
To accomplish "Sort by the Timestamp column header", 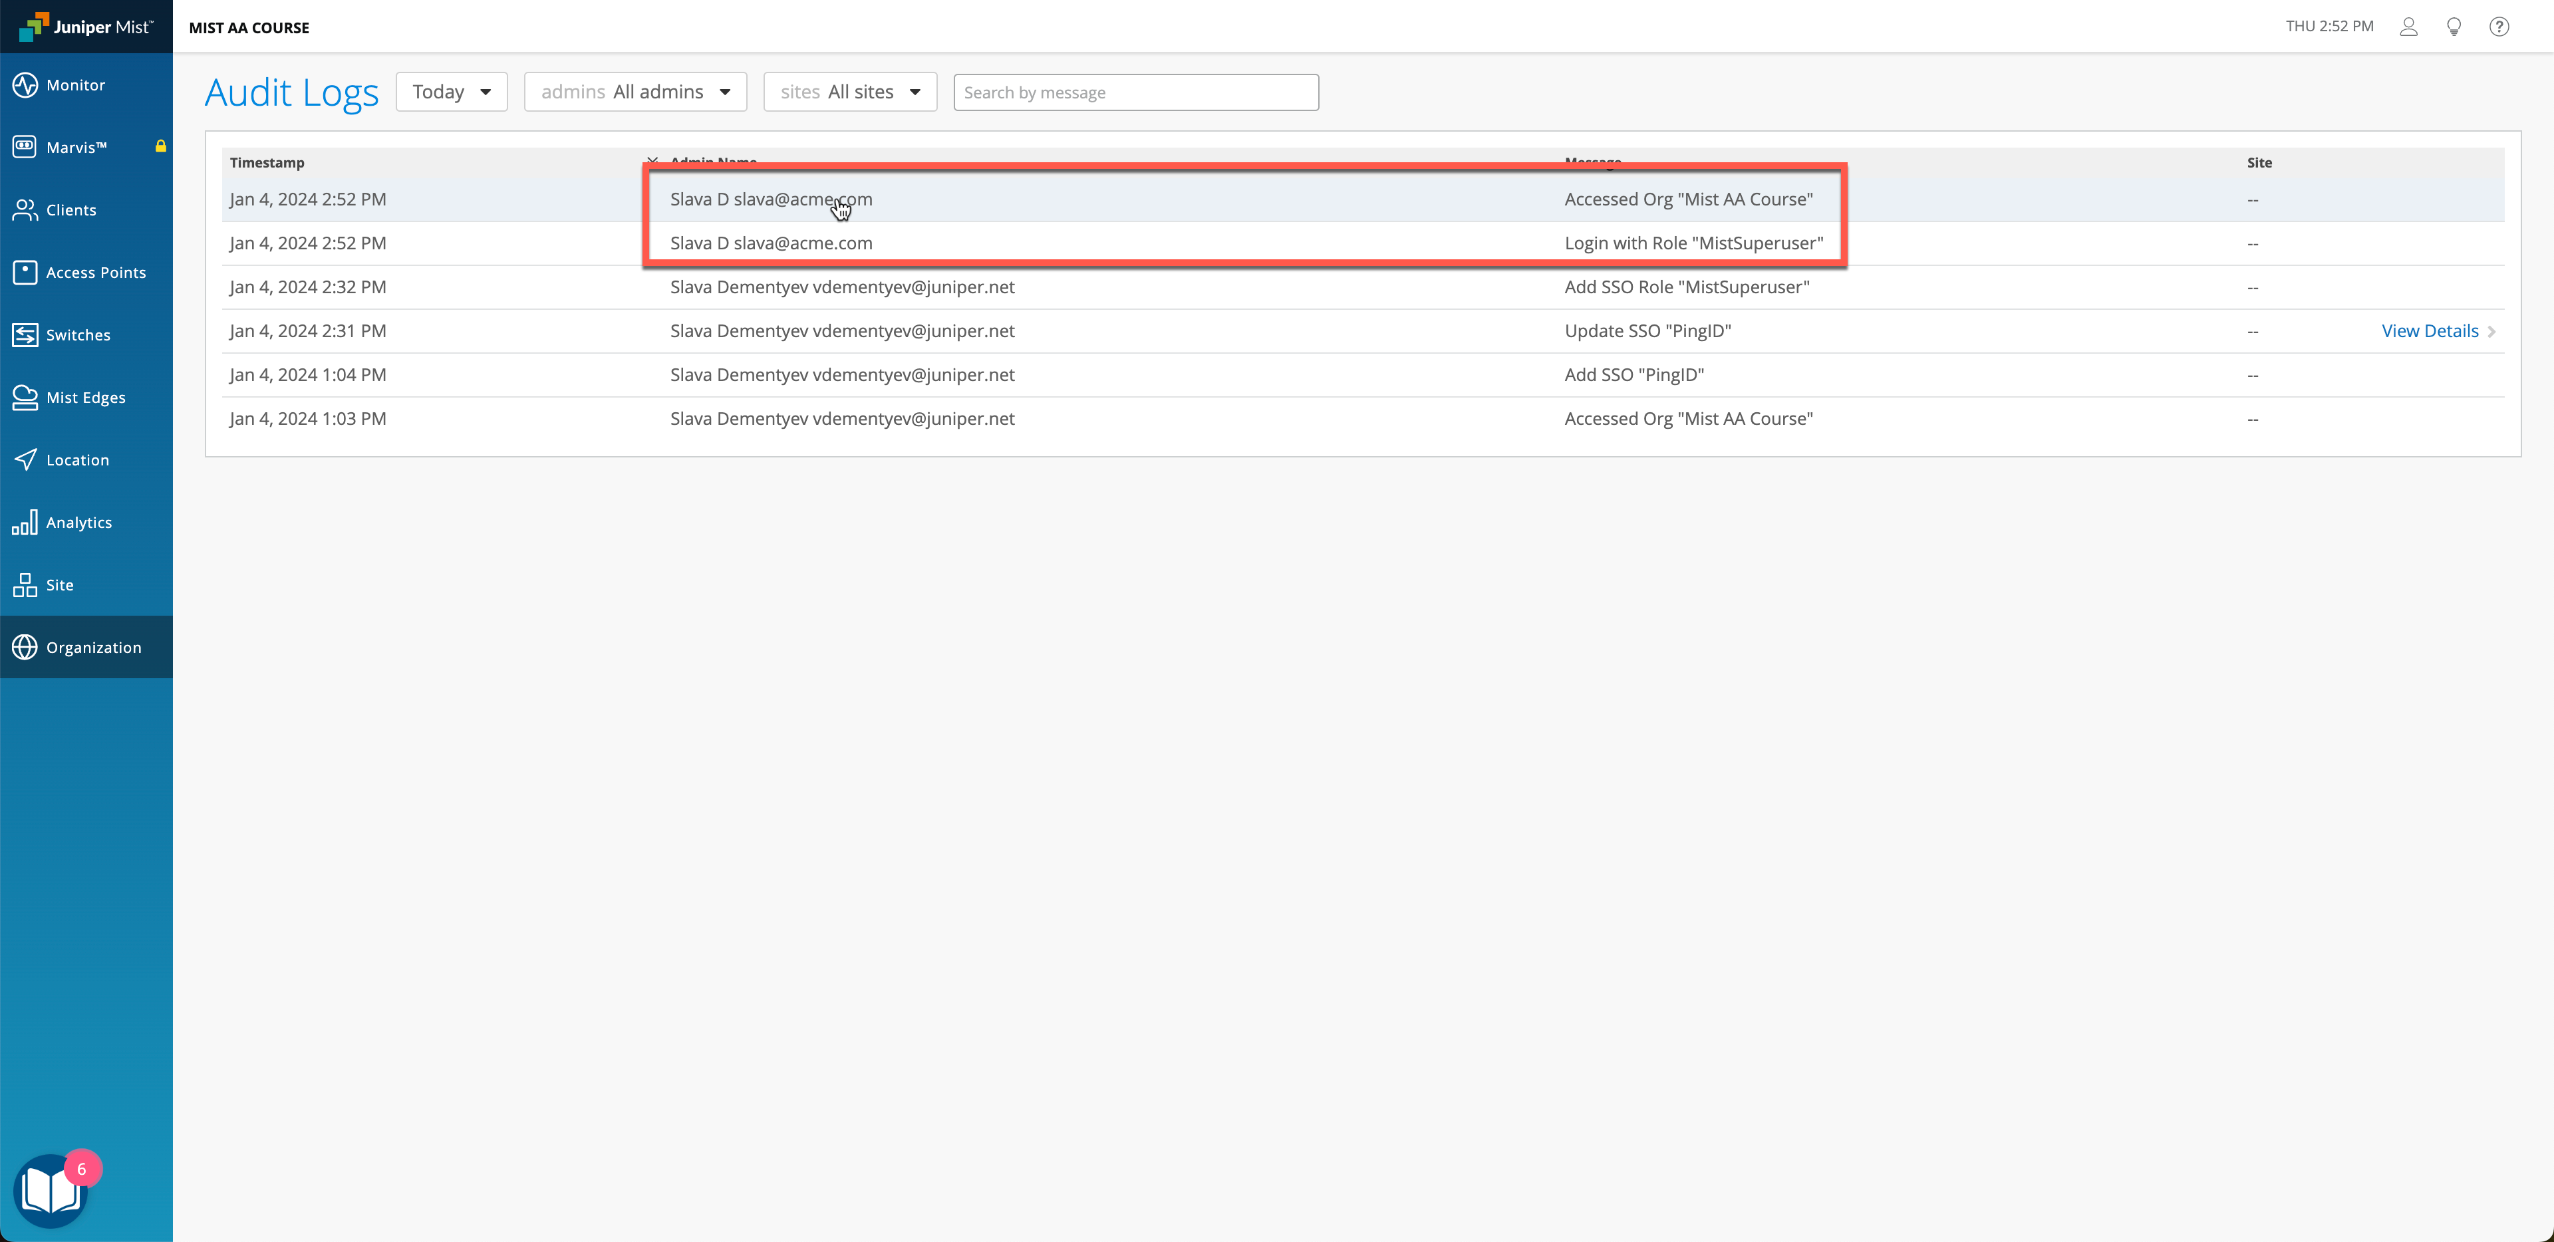I will (x=267, y=162).
